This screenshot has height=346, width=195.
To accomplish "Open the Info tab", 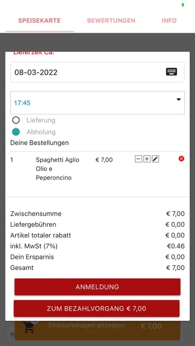I will click(169, 20).
